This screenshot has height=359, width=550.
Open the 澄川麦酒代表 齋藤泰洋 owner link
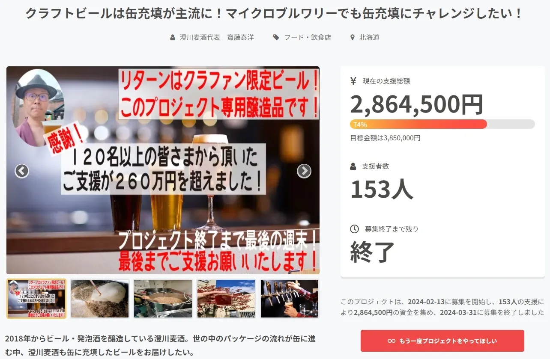tap(217, 37)
